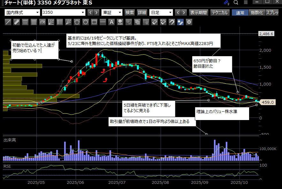Go to next stock code arrow

[x=96, y=12]
